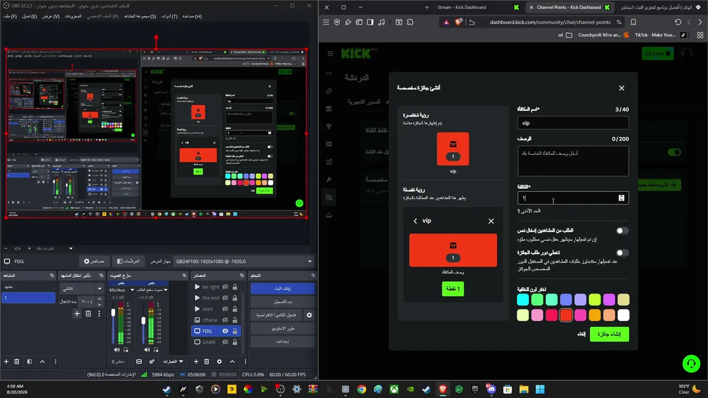
Task: Open File Explorer from the taskbar
Action: pos(523,389)
